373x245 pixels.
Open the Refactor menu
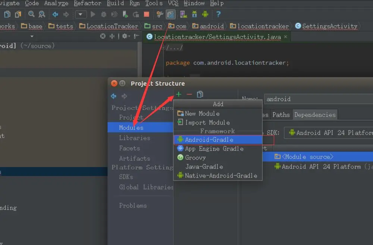click(87, 3)
